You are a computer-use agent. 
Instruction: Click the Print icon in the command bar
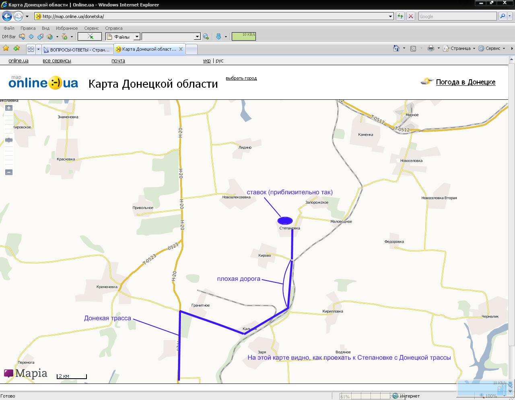tap(431, 48)
